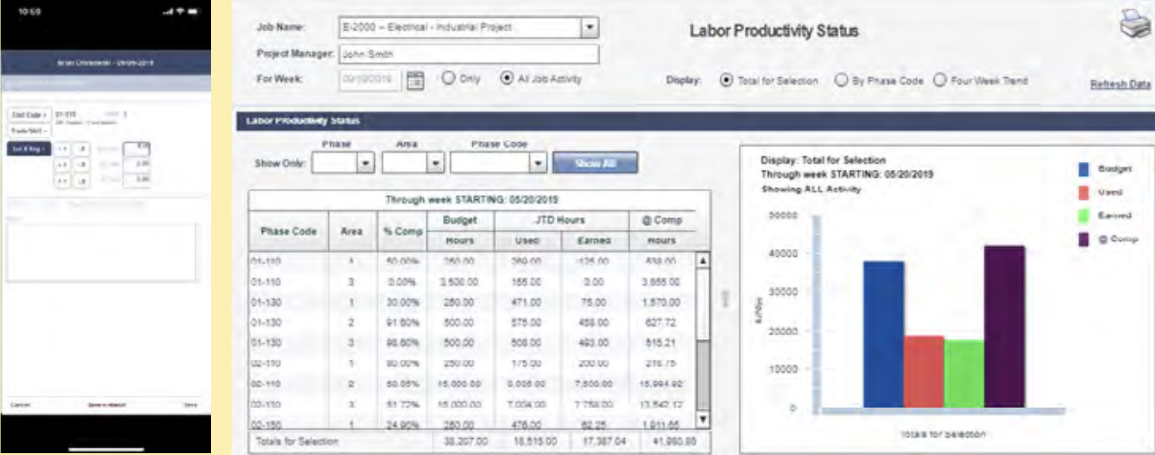This screenshot has width=1155, height=455.
Task: Choose By Phase Code display mode
Action: (x=841, y=80)
